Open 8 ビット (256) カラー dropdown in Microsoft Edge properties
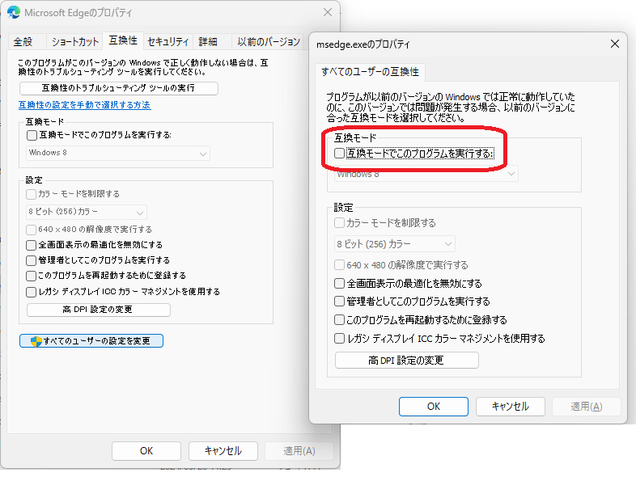 click(87, 212)
